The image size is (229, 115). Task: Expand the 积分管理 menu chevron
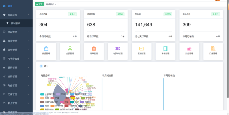(28, 103)
